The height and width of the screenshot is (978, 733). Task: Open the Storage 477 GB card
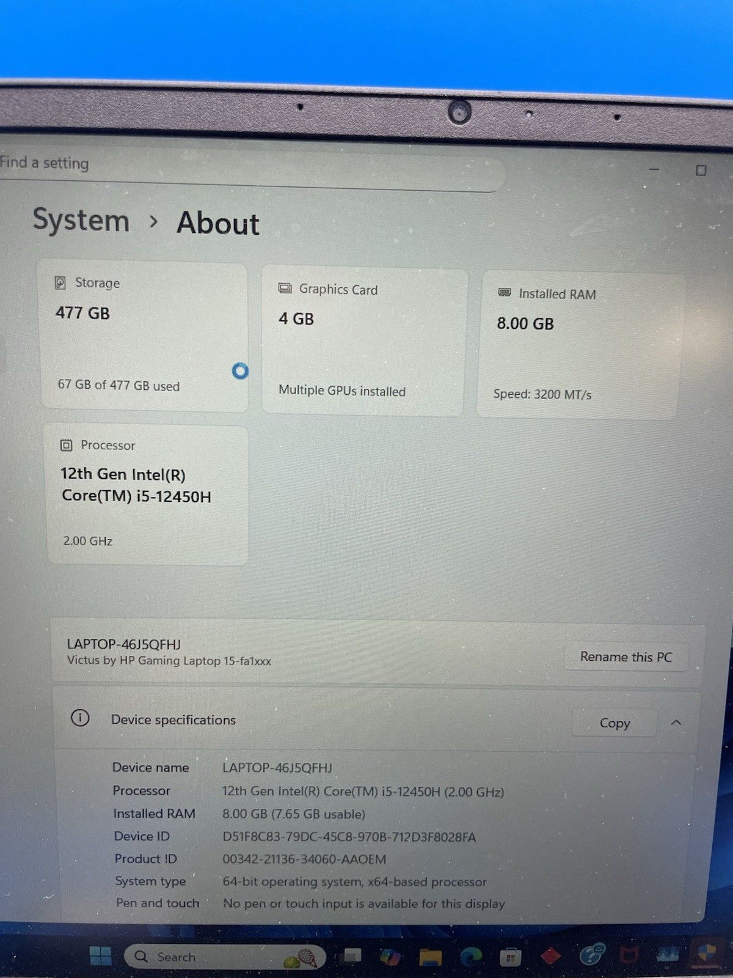tap(144, 336)
